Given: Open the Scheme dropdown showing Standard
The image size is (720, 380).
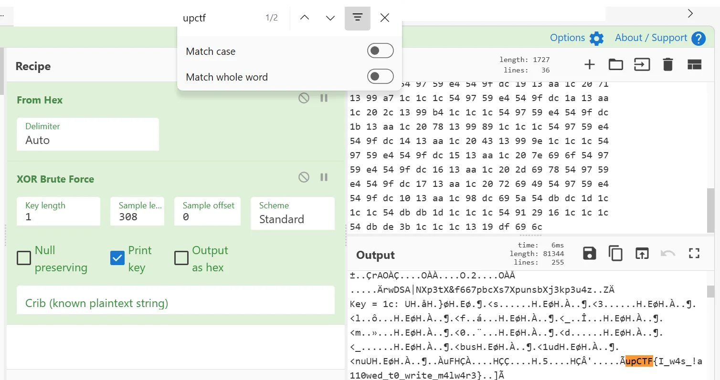Looking at the screenshot, I should point(292,219).
